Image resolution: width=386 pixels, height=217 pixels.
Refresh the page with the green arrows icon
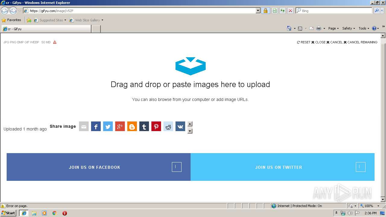[x=283, y=11]
